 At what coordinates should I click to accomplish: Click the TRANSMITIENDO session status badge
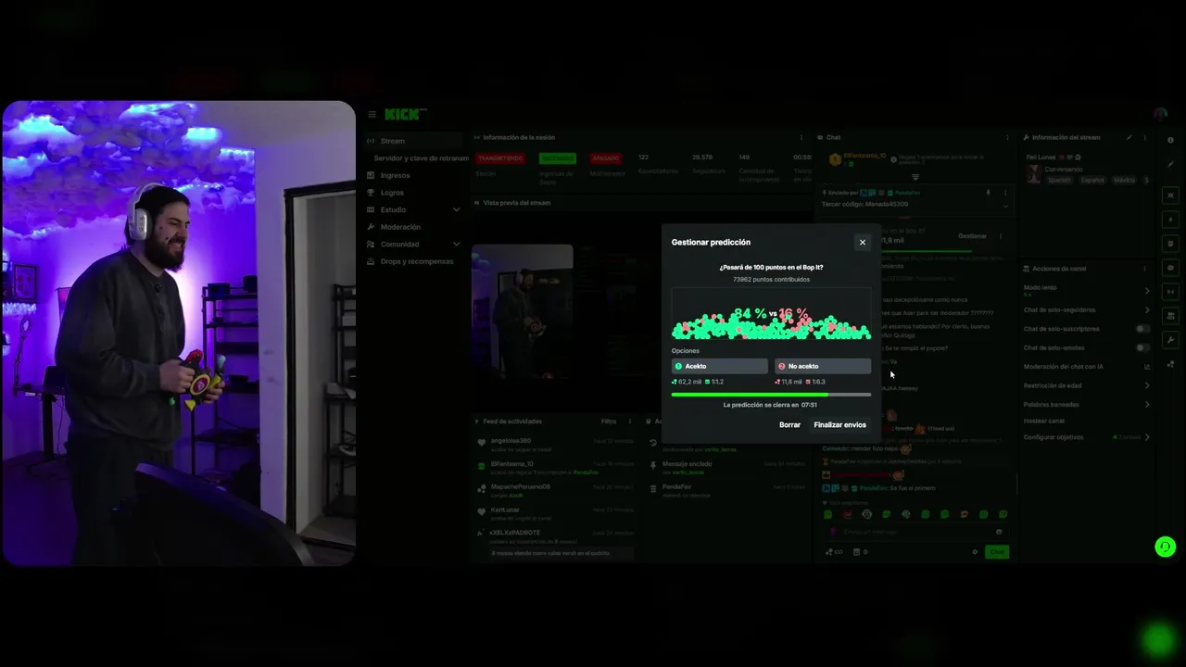tap(500, 158)
